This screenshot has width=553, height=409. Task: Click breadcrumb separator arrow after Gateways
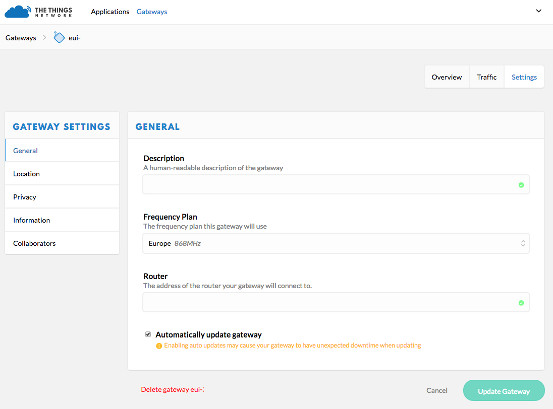coord(44,38)
